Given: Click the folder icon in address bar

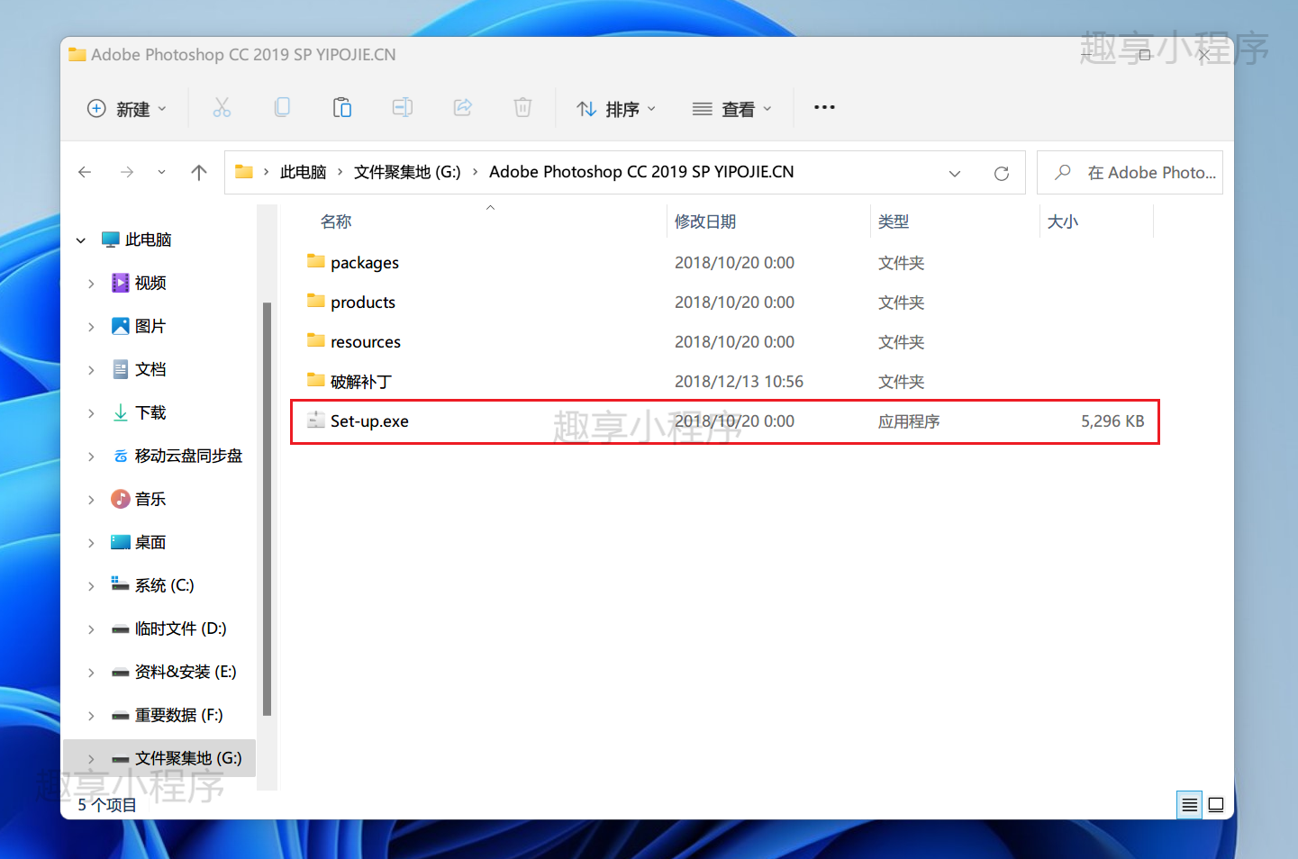Looking at the screenshot, I should pos(244,172).
